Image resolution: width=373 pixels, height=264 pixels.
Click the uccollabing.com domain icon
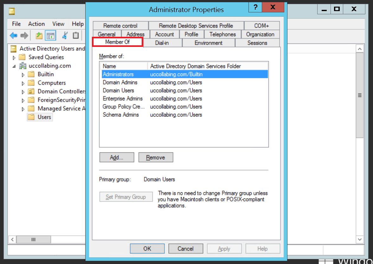23,66
